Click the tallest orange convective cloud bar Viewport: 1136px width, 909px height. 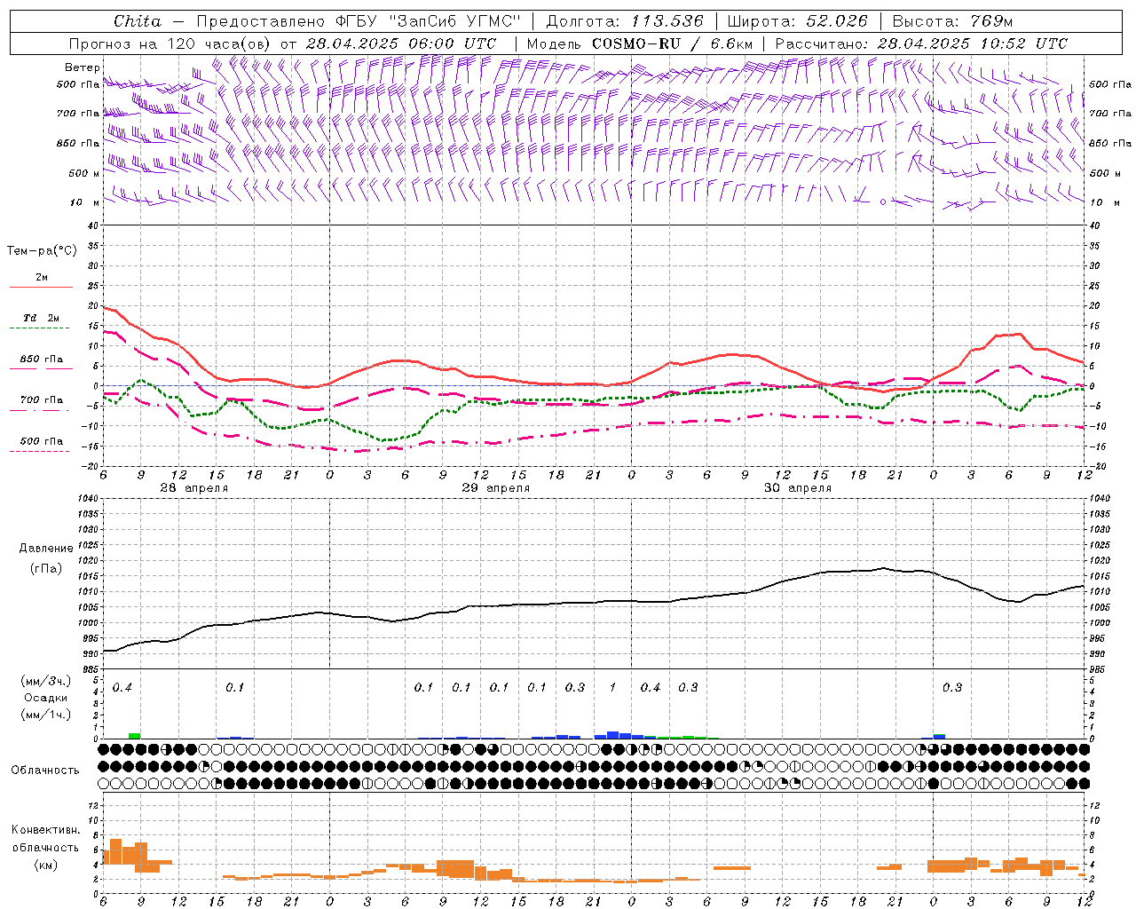(115, 851)
